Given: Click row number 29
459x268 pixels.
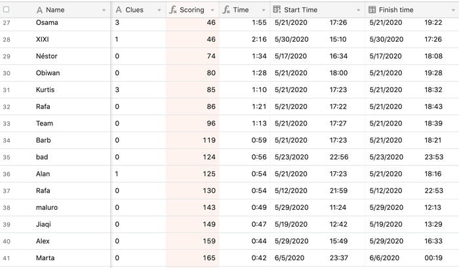Looking at the screenshot, I should [7, 56].
